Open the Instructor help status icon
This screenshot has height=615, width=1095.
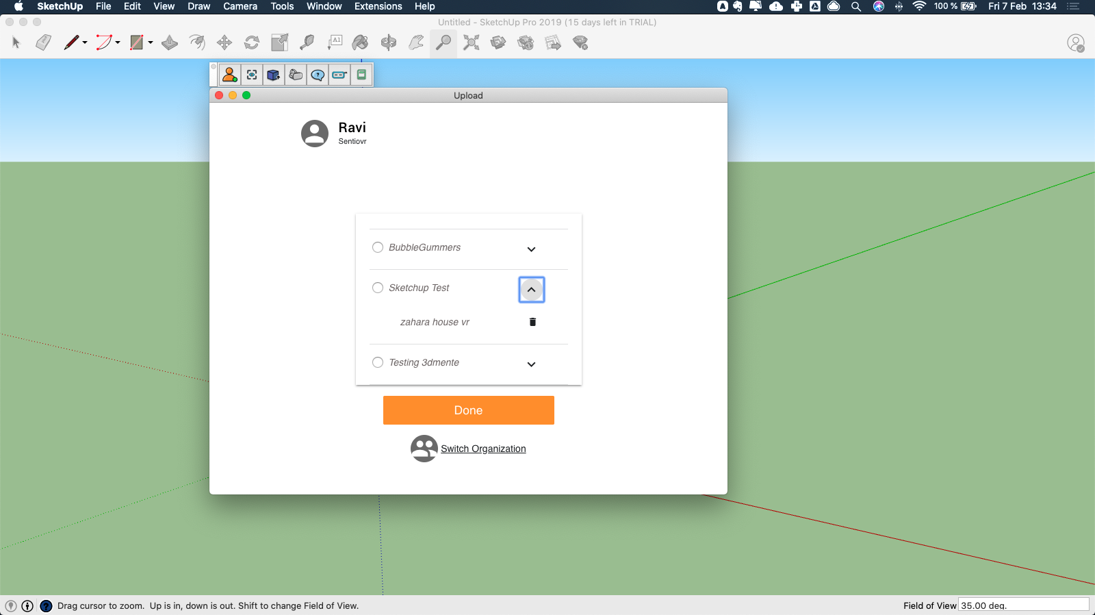coord(46,605)
